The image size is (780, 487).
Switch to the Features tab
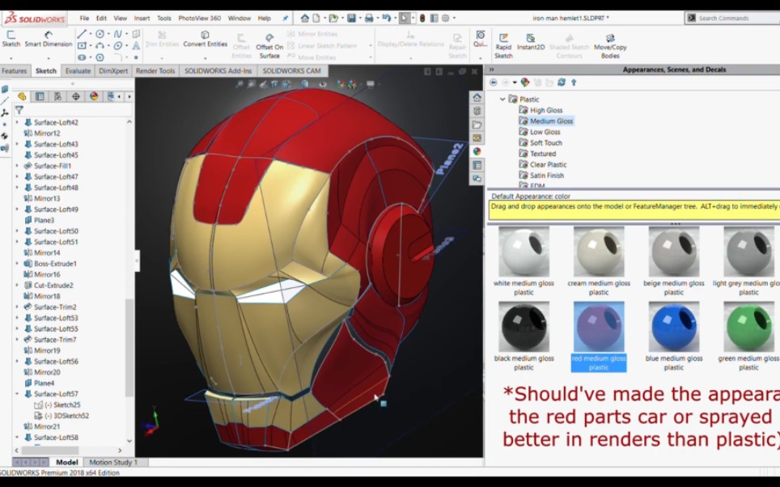[15, 70]
